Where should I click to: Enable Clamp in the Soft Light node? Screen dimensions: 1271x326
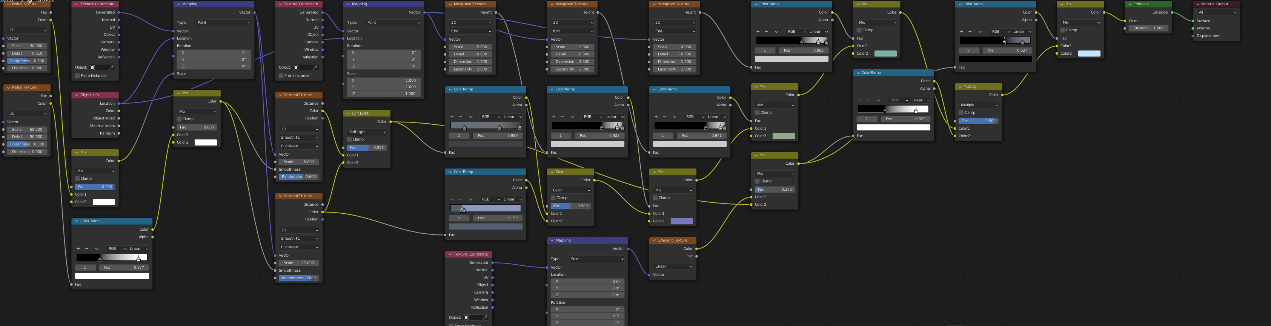point(349,139)
